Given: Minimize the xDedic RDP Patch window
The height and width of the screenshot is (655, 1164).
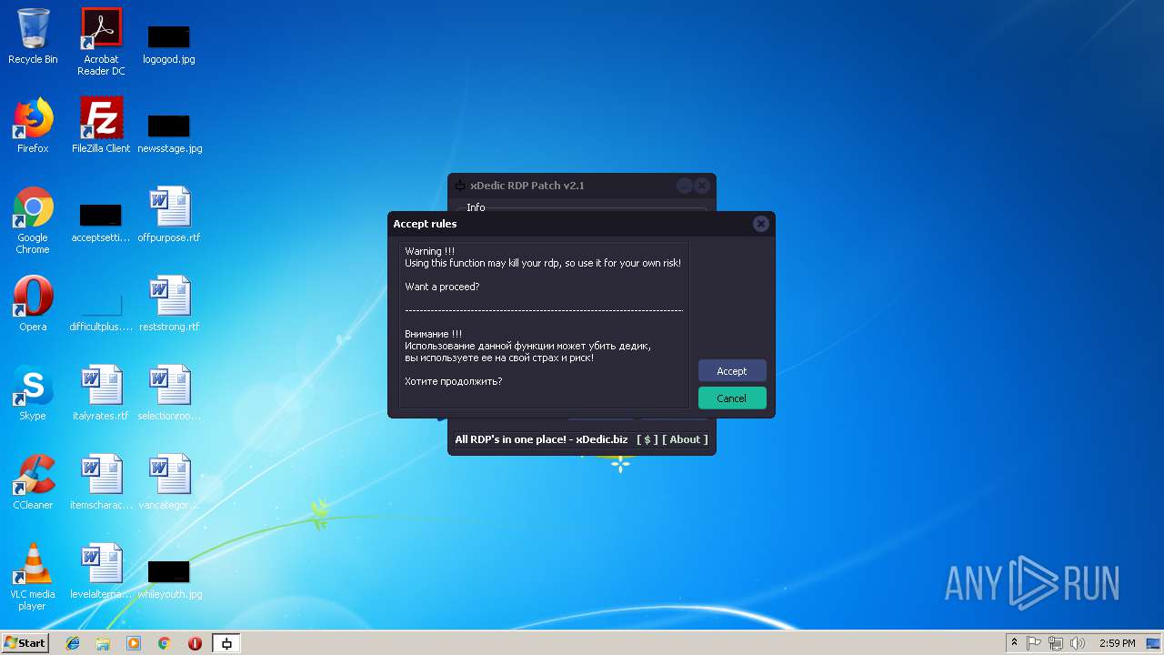Looking at the screenshot, I should 685,186.
